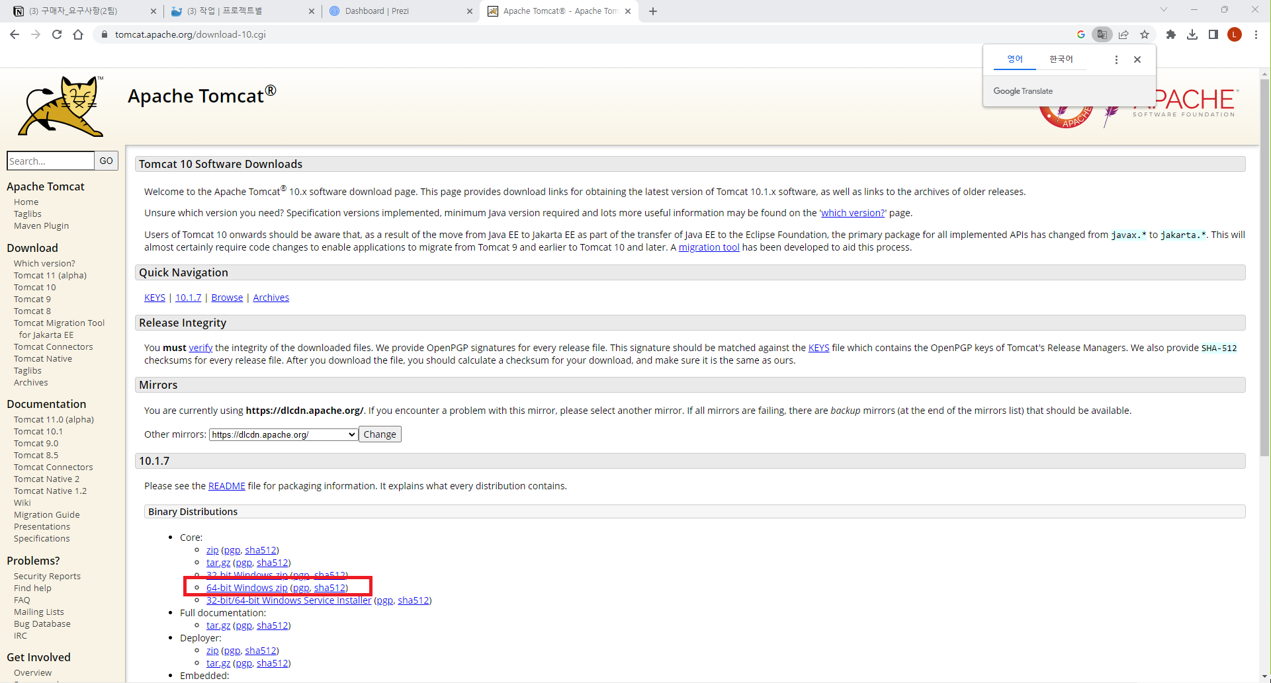Image resolution: width=1271 pixels, height=683 pixels.
Task: Open the KEYS quick navigation link
Action: [x=155, y=298]
